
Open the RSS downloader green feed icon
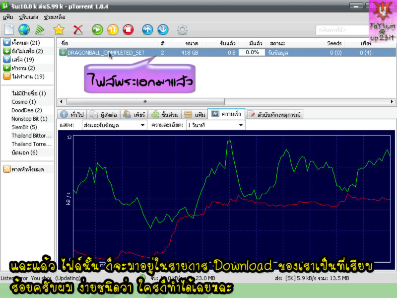(x=40, y=30)
